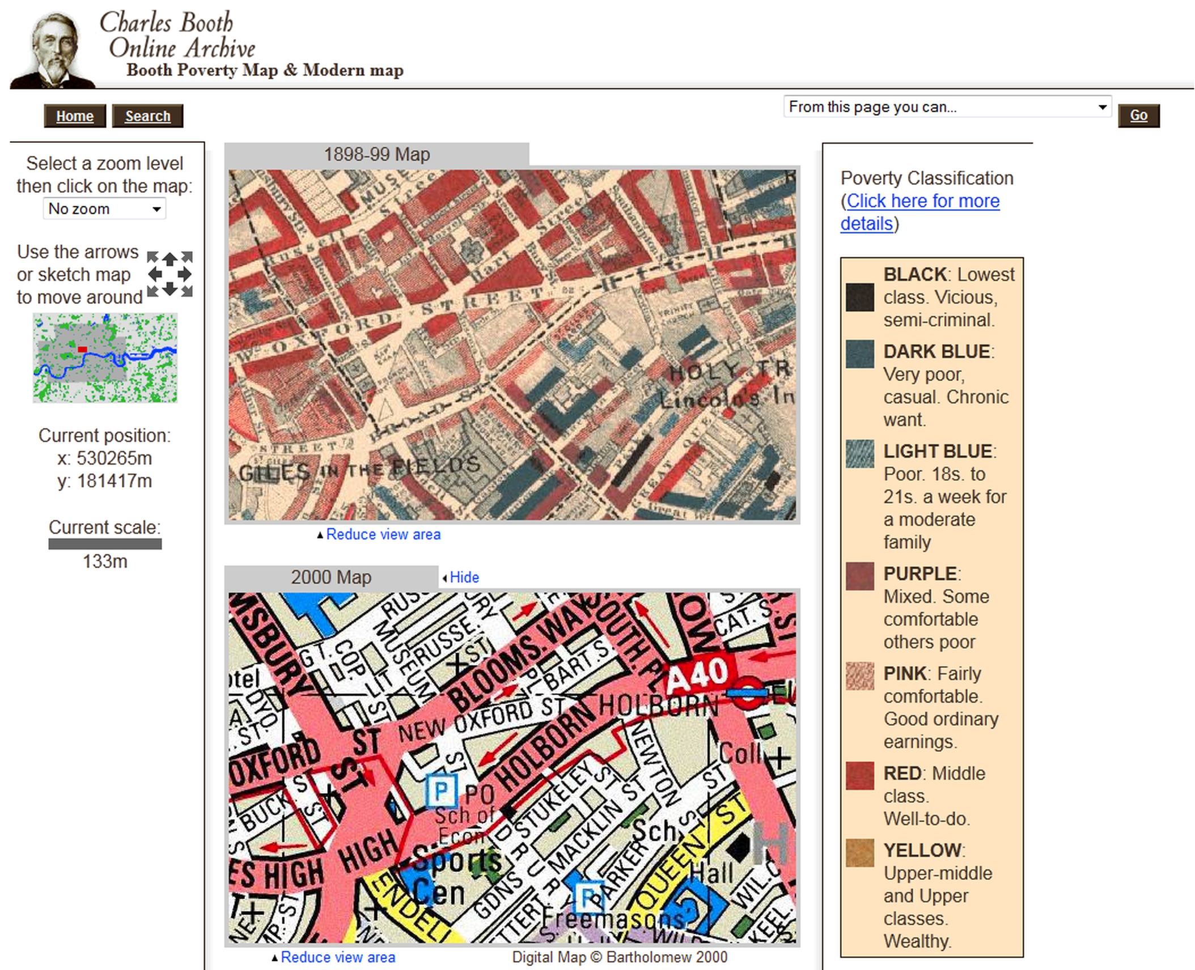Viewport: 1195px width, 970px height.
Task: Click Reduce view area under 1898-99 map
Action: [x=383, y=534]
